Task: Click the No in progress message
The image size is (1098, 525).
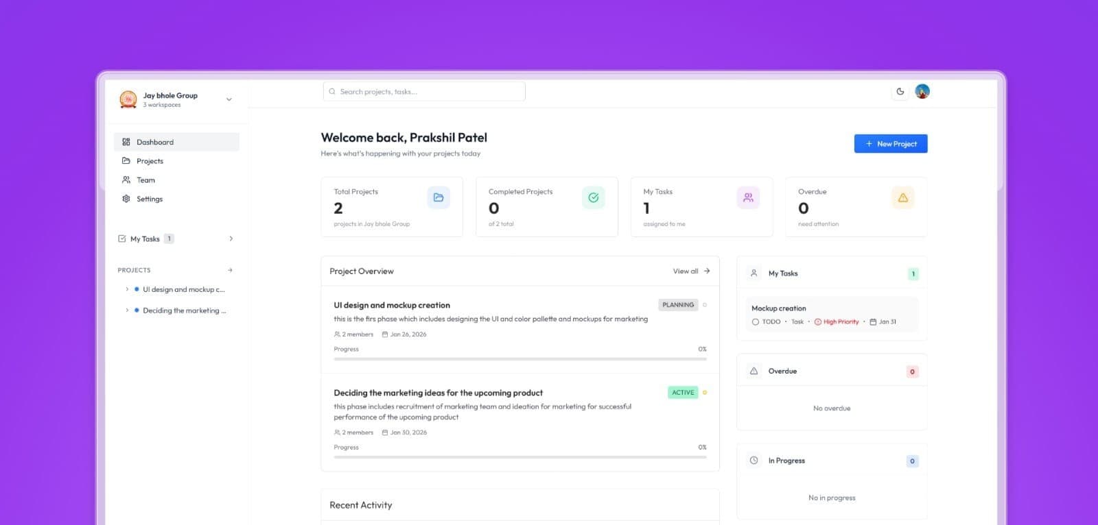Action: pos(832,498)
